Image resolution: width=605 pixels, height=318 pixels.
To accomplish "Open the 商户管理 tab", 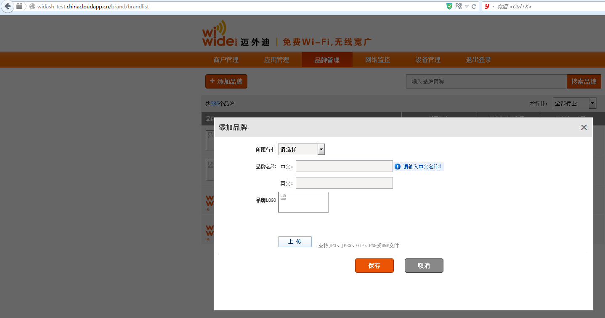I will [226, 60].
